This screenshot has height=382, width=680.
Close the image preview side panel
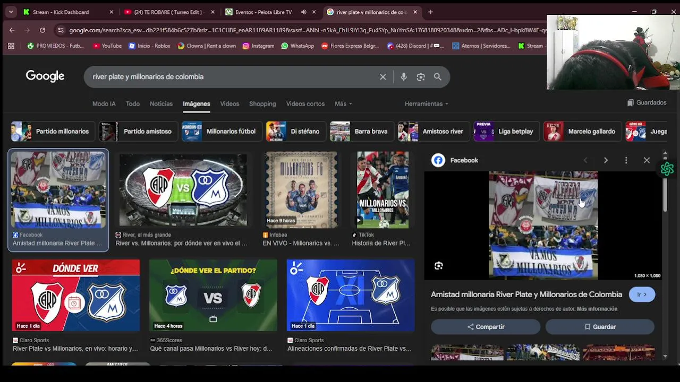click(x=647, y=160)
